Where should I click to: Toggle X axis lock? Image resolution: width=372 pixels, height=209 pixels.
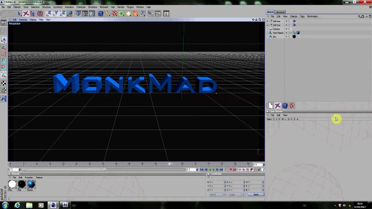point(49,13)
